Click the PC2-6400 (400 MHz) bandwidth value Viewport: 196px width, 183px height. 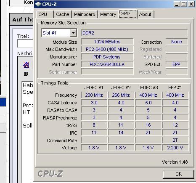(107, 49)
